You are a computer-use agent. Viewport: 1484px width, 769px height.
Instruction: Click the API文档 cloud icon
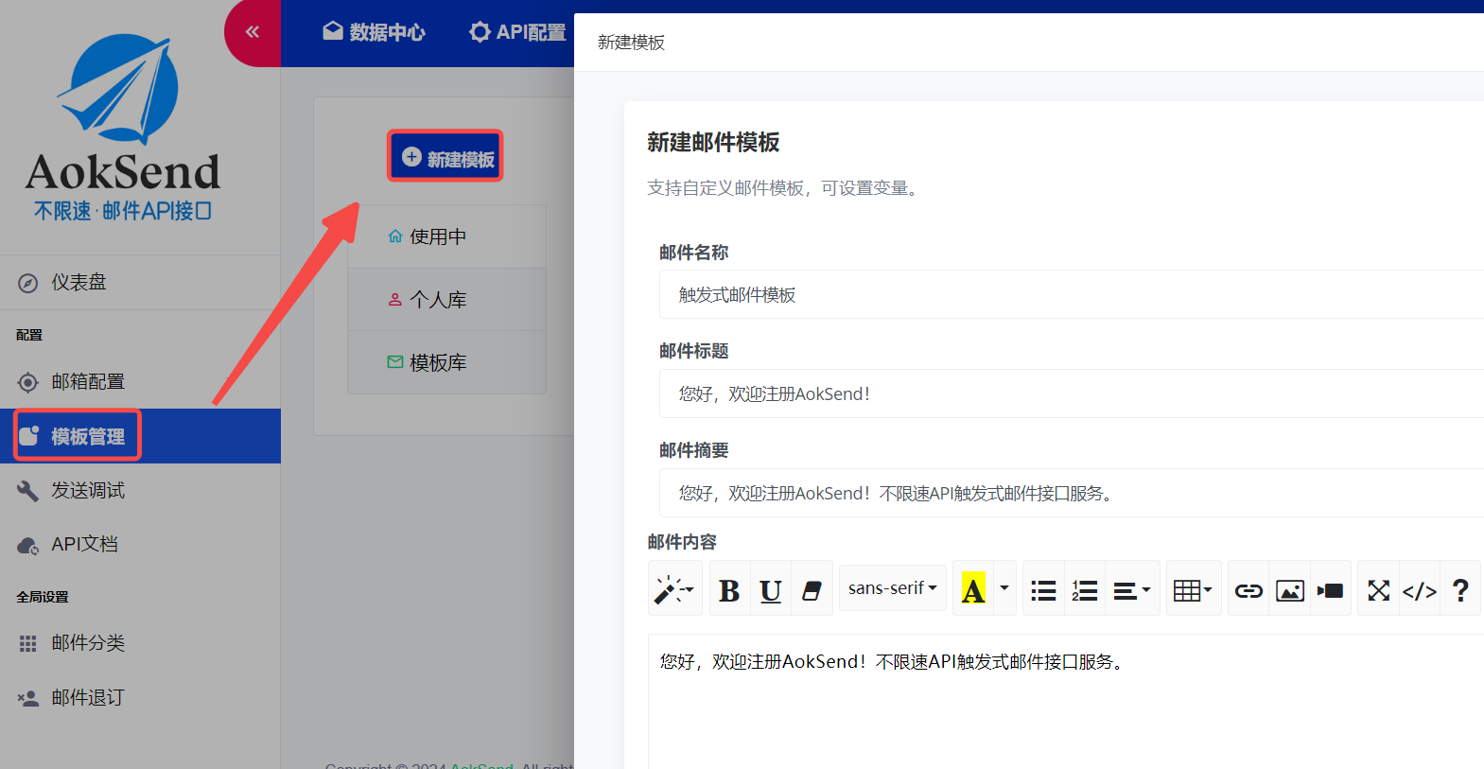coord(28,546)
